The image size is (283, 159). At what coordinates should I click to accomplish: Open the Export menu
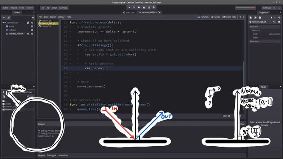(30, 8)
